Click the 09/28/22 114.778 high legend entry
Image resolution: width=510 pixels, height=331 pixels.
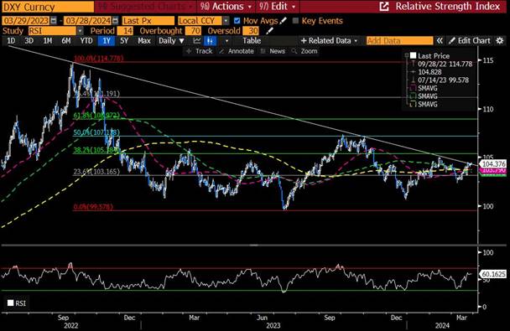pos(445,64)
